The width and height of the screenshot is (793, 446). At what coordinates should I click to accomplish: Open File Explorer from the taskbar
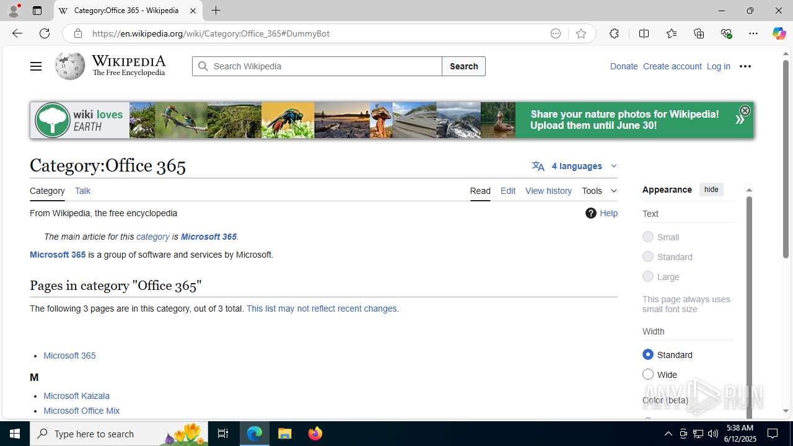pos(285,434)
